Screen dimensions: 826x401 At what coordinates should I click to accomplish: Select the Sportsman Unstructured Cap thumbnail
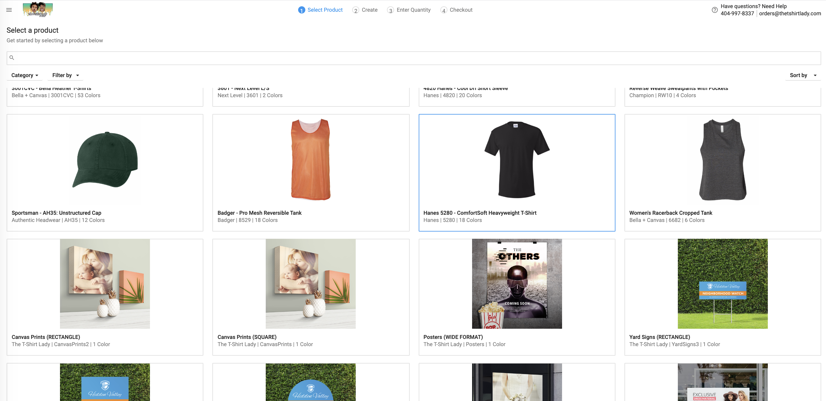(x=105, y=160)
